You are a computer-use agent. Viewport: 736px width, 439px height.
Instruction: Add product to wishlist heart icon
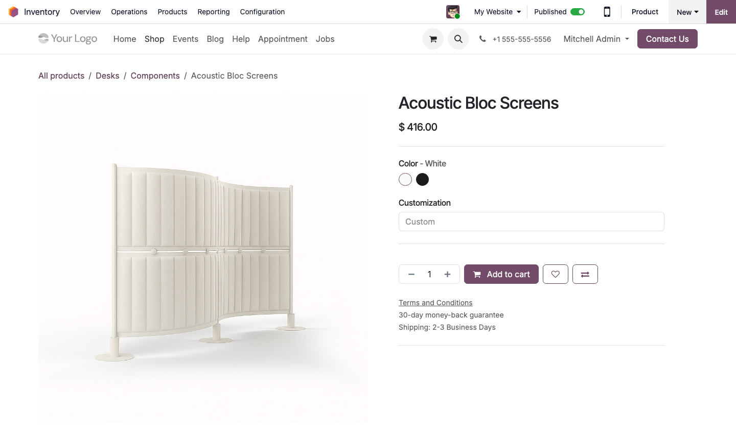point(555,274)
